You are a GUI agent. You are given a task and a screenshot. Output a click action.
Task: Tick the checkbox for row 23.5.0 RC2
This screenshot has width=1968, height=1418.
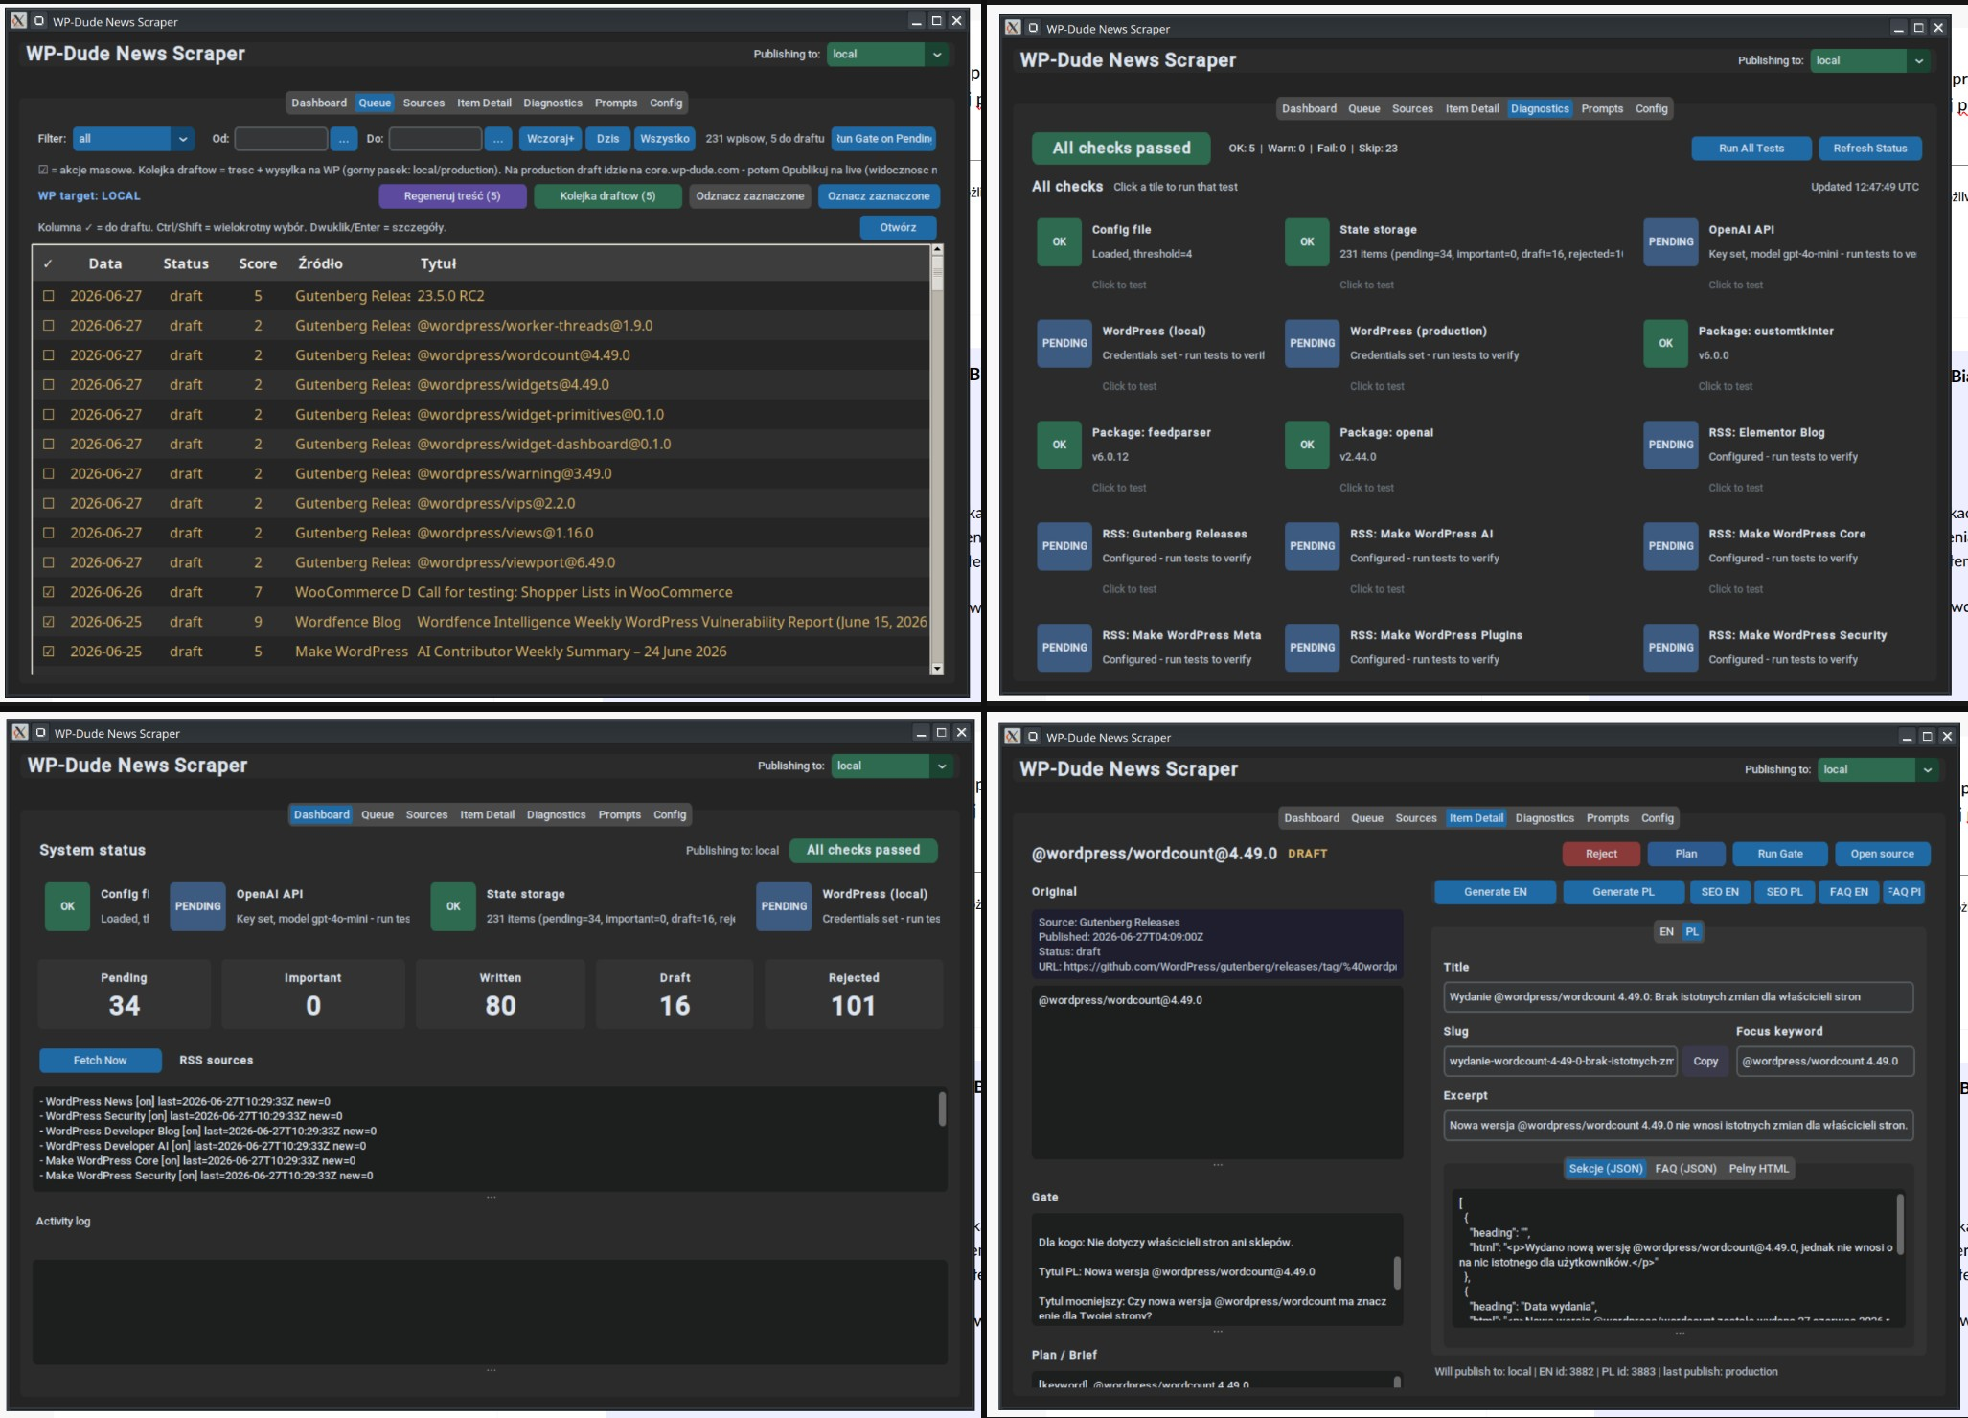[x=49, y=296]
